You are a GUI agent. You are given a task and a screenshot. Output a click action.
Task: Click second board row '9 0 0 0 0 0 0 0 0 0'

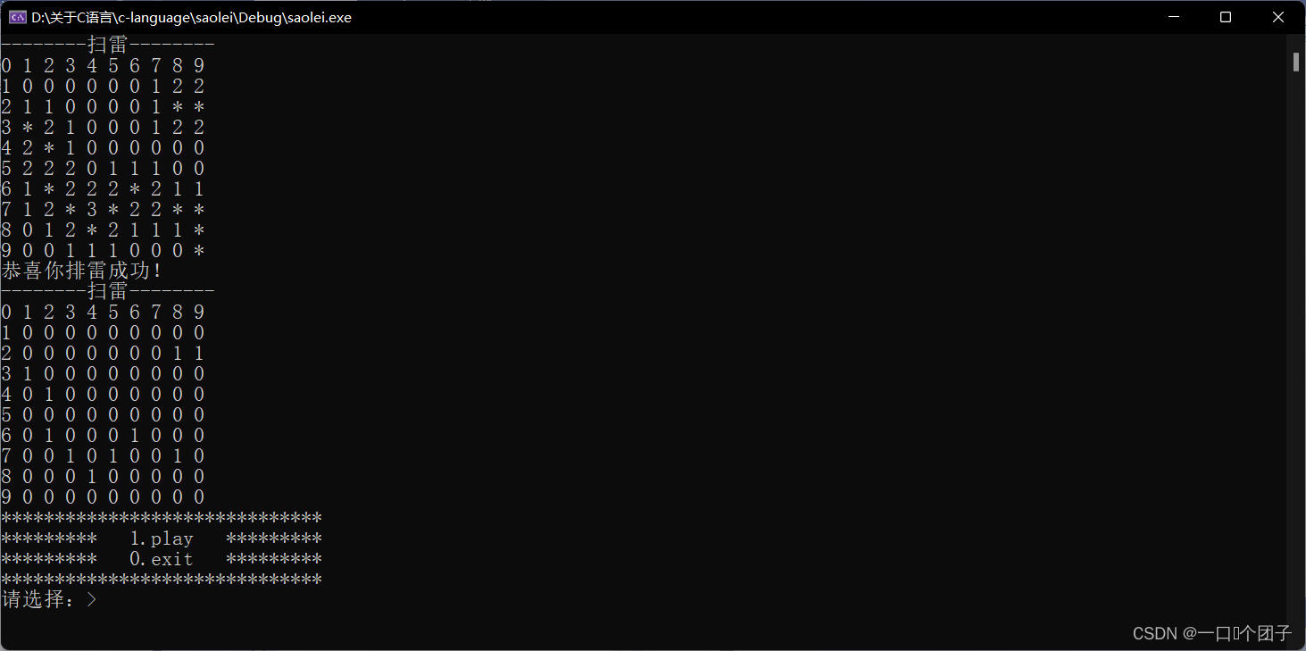[104, 497]
